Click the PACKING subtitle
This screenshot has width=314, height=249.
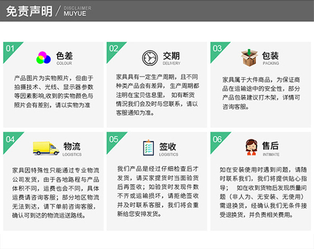click(x=271, y=63)
